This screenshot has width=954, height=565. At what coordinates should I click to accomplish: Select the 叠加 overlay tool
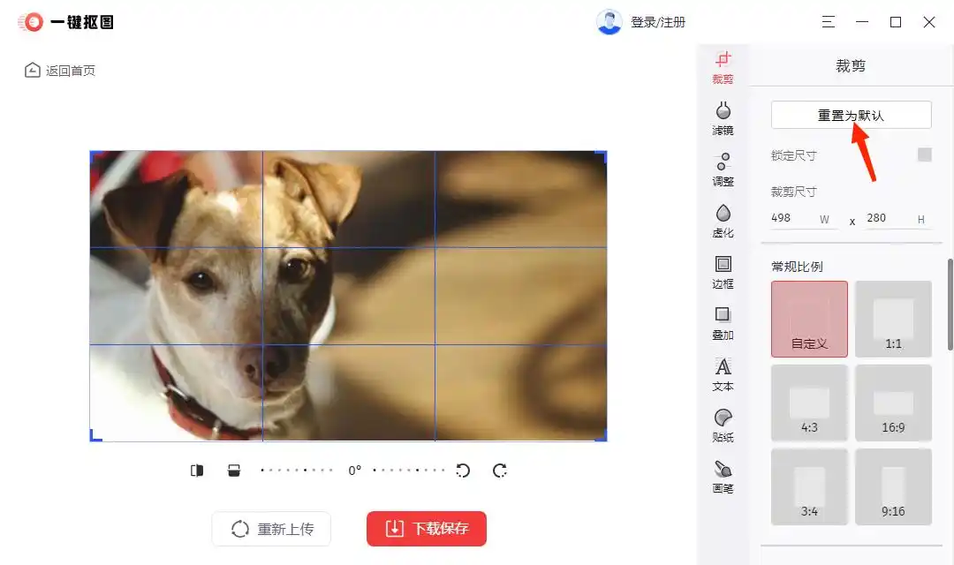[x=723, y=322]
